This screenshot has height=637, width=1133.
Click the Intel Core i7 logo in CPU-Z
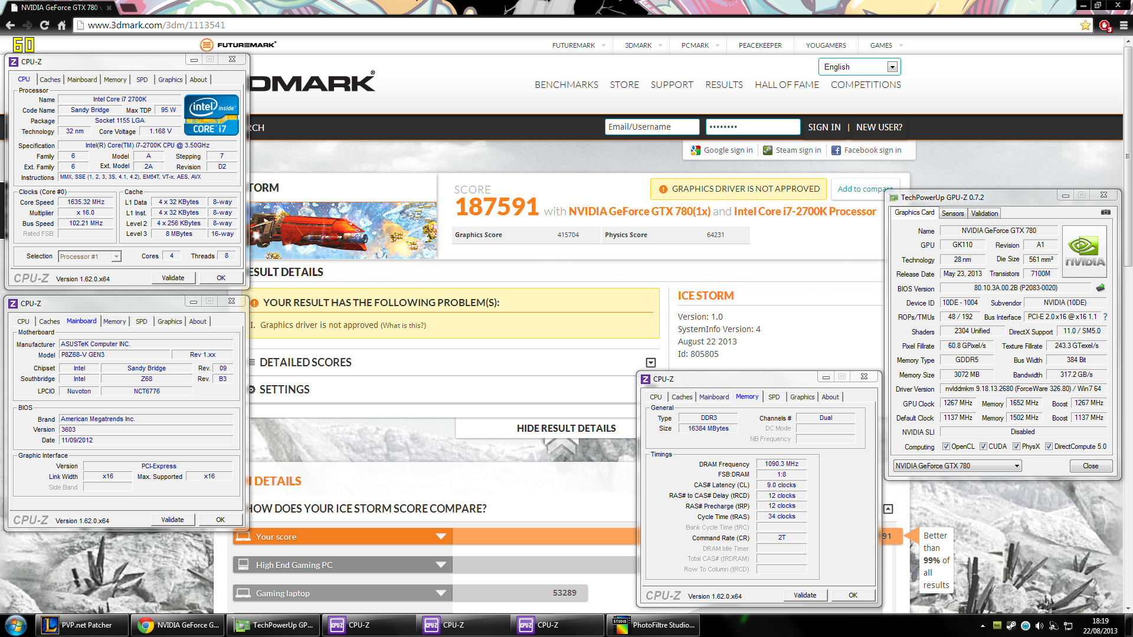pyautogui.click(x=211, y=114)
